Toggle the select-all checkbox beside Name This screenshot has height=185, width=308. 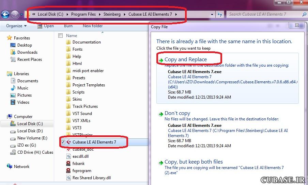click(x=61, y=35)
